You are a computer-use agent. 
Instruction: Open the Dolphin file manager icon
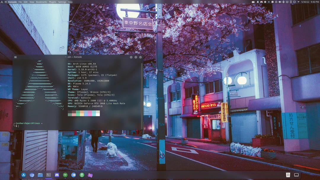[x=40, y=175]
